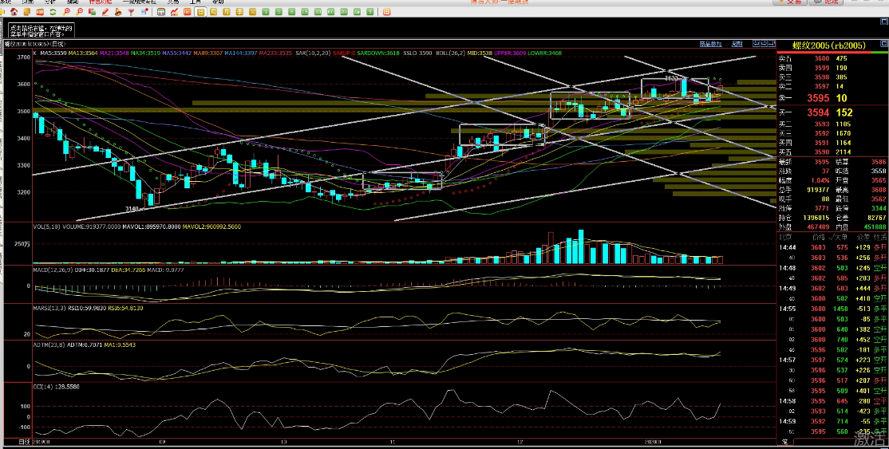Open the quote table list icon

[x=161, y=11]
